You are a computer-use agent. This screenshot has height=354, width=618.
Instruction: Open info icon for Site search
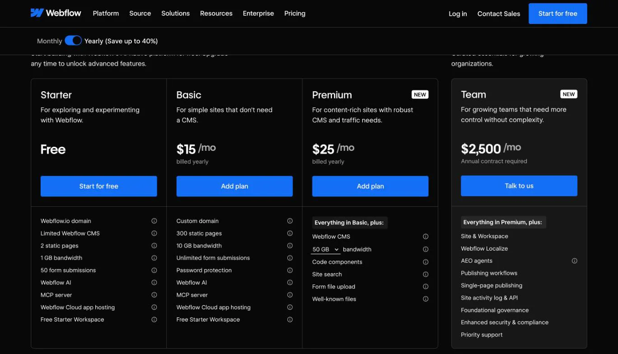tap(426, 274)
